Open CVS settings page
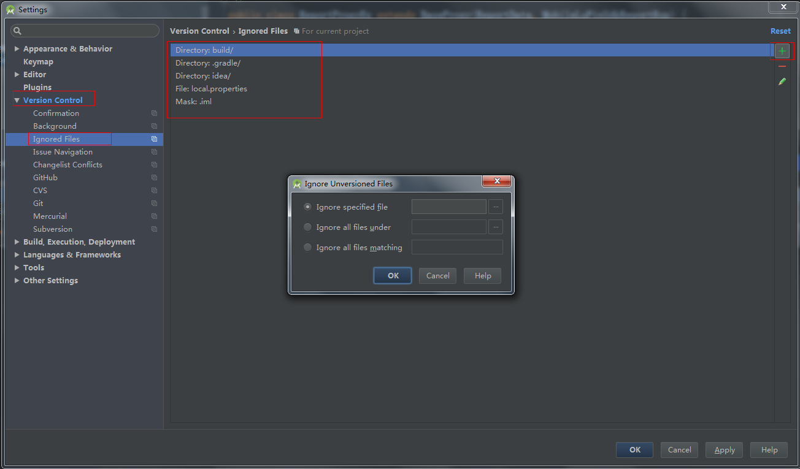 40,191
